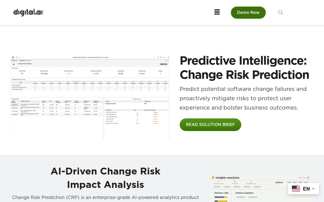Click the digital.ai logo in header
This screenshot has width=324, height=202.
(x=29, y=12)
